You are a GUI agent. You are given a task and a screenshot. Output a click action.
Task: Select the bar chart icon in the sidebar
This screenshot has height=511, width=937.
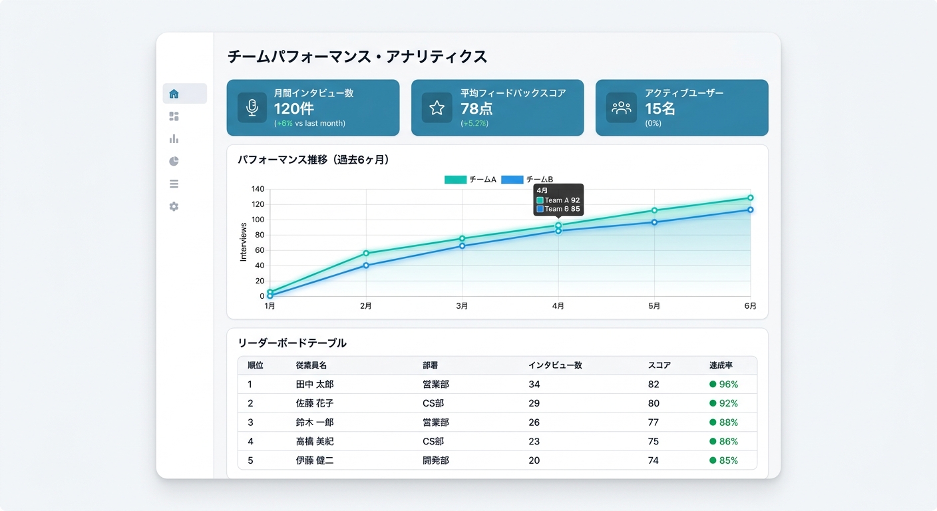coord(174,138)
